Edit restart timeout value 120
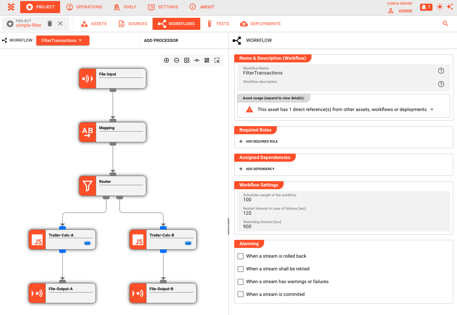Screen dimensions: 457x315 (x=344, y=211)
